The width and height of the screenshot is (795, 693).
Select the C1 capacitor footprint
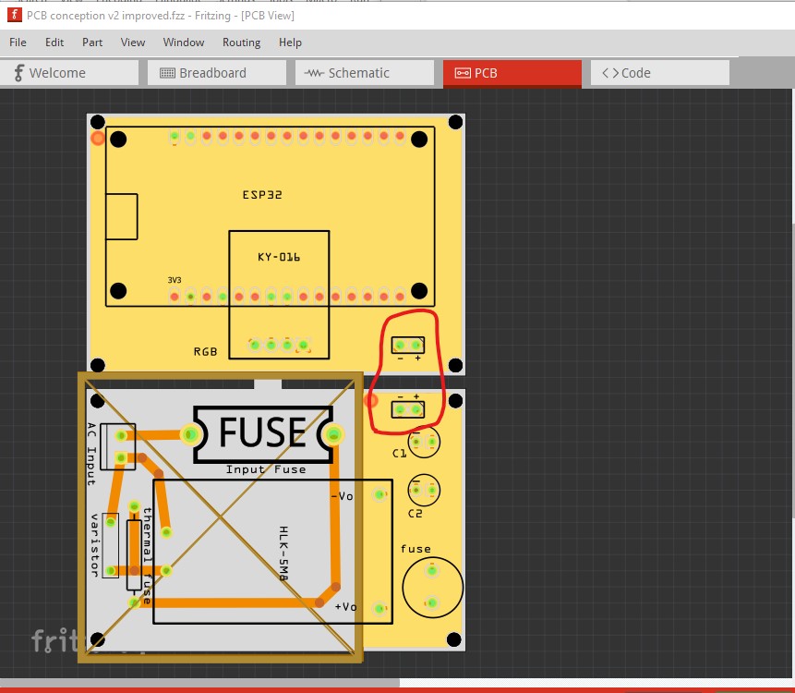pos(424,442)
